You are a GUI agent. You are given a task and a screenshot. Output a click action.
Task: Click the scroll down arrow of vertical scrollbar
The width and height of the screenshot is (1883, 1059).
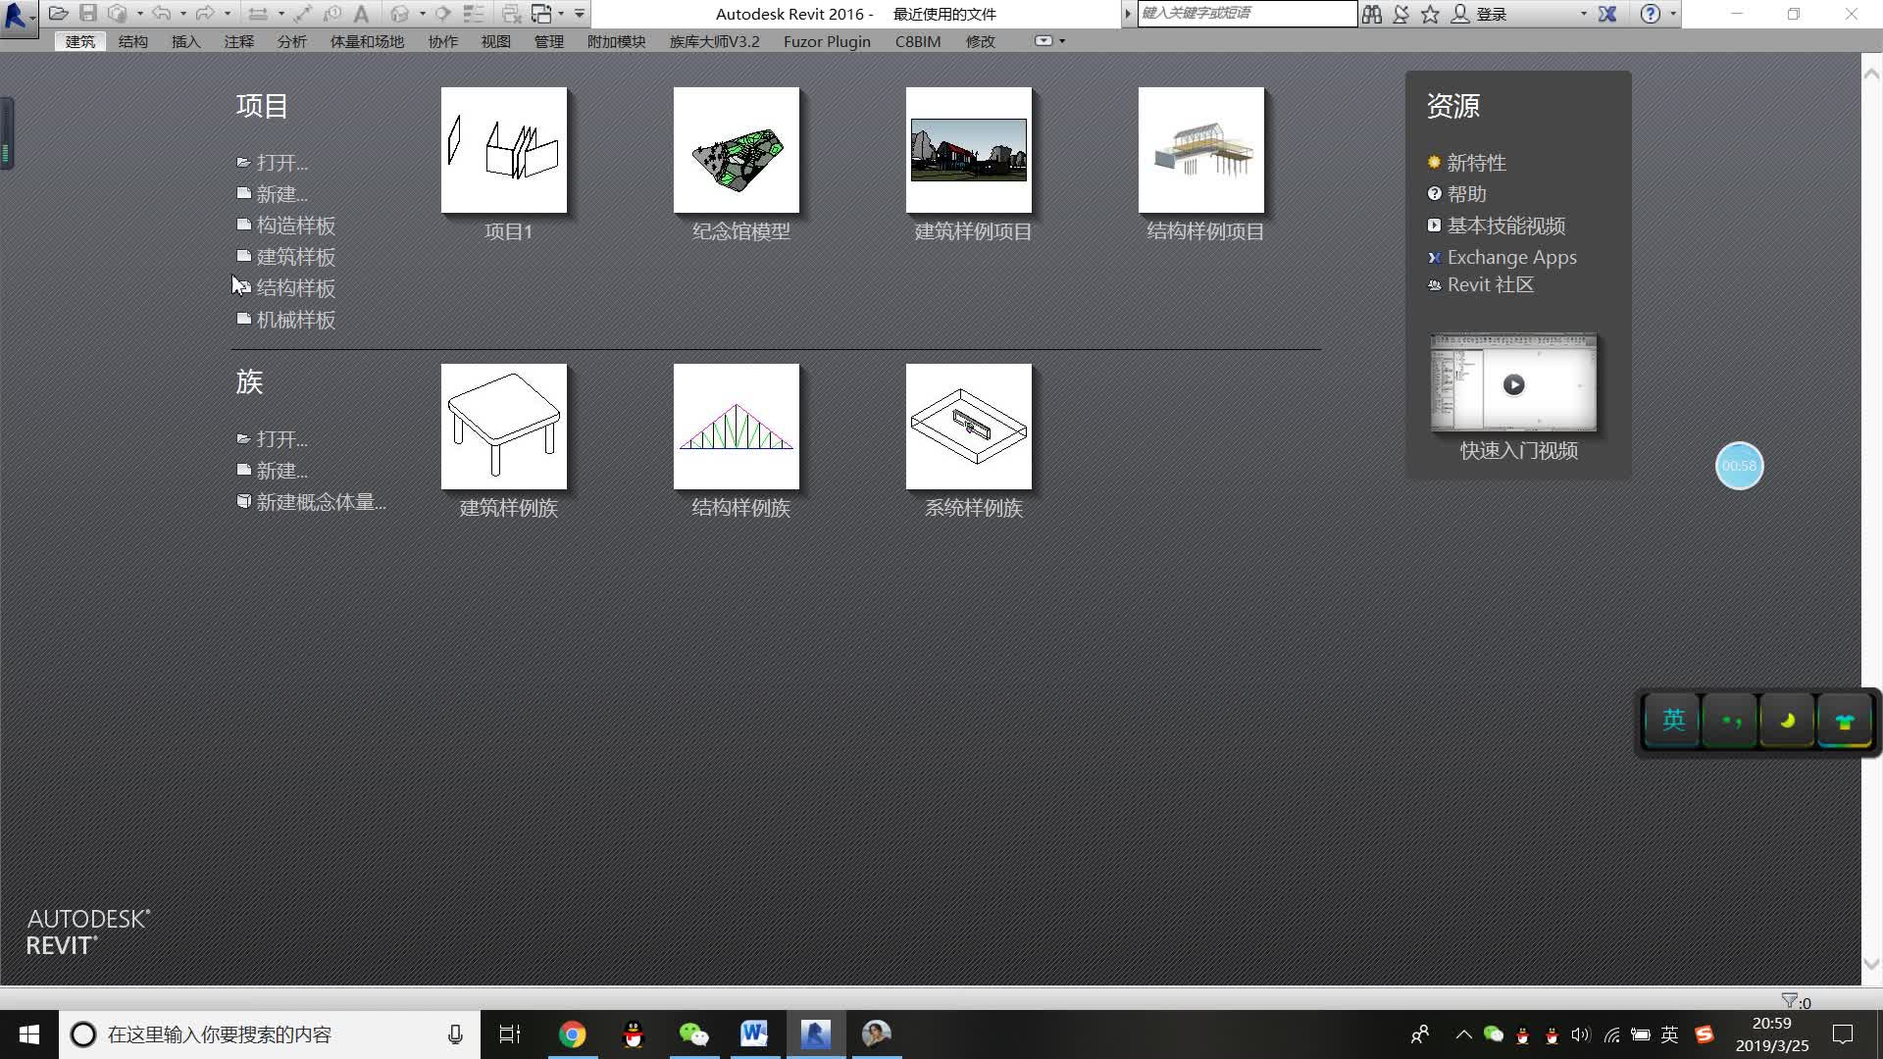coord(1871,965)
